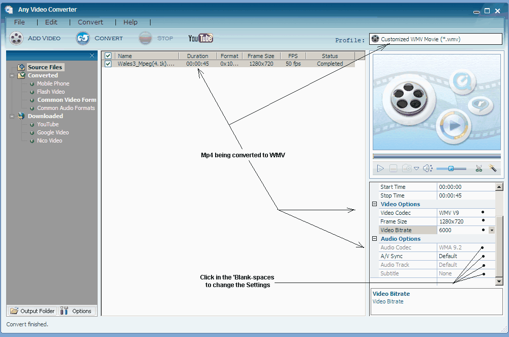Viewport: 509px width, 337px height.
Task: Open the Profile dropdown showing Customized WMV Movie
Action: tap(435, 39)
